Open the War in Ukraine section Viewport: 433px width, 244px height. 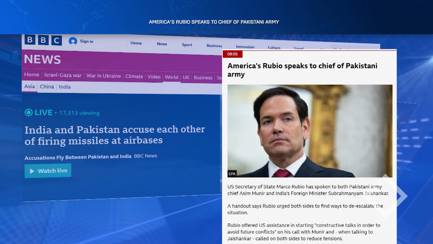104,76
